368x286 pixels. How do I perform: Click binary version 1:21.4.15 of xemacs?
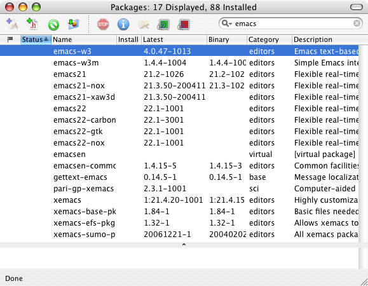pos(227,200)
